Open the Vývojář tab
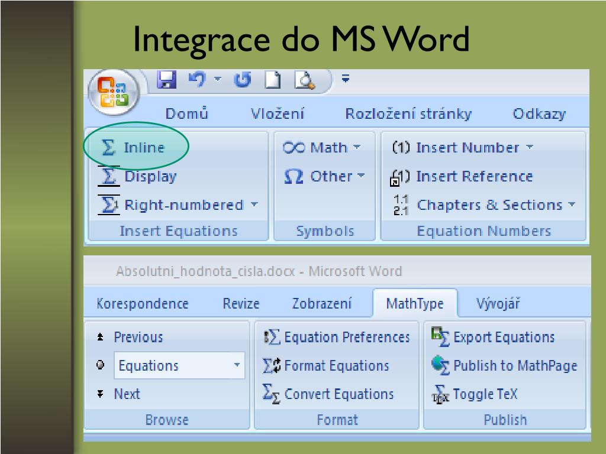This screenshot has width=606, height=454. pos(498,304)
